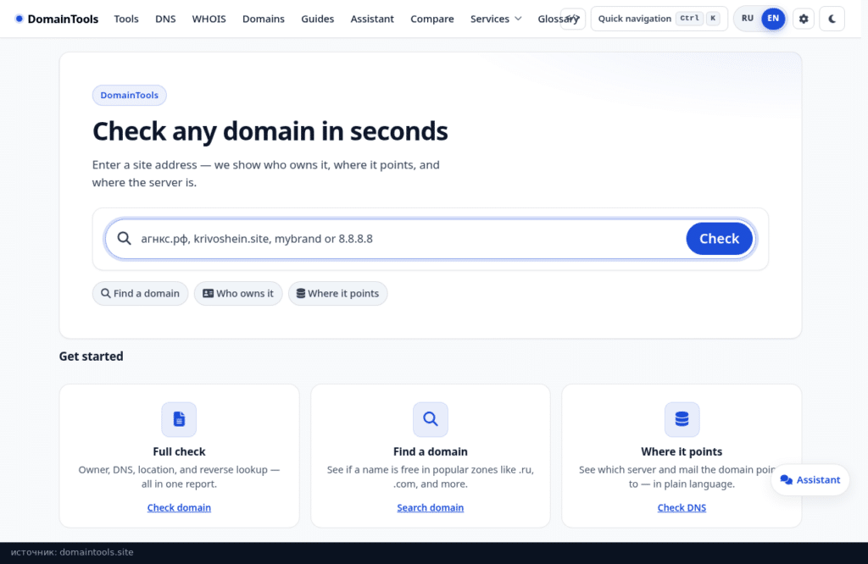Focus the domain search input field
The width and height of the screenshot is (868, 564).
(409, 239)
